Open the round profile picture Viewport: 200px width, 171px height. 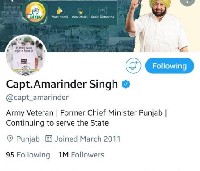pos(26,55)
